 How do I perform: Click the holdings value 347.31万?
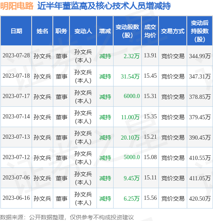200,76
